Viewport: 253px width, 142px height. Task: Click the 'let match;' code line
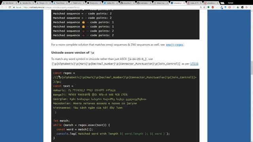61,121
